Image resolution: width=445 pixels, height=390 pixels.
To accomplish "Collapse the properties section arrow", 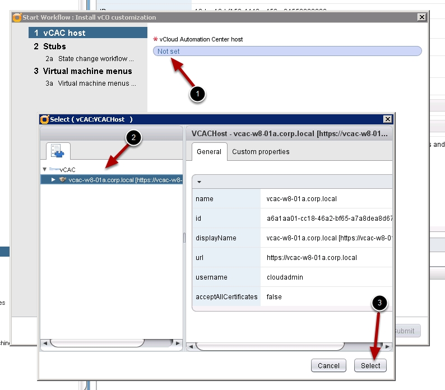I will [x=199, y=182].
